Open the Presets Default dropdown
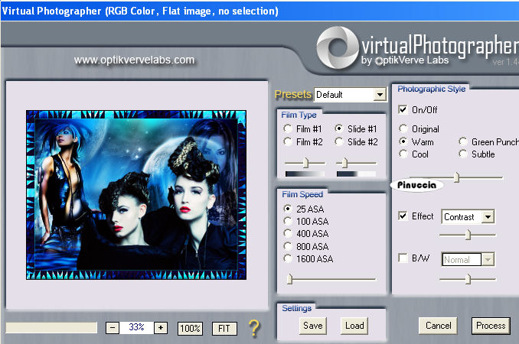Screen dimensions: 519x344 tap(380, 95)
